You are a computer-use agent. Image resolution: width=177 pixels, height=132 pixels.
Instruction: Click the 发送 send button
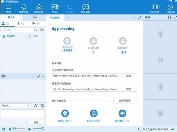36,122
